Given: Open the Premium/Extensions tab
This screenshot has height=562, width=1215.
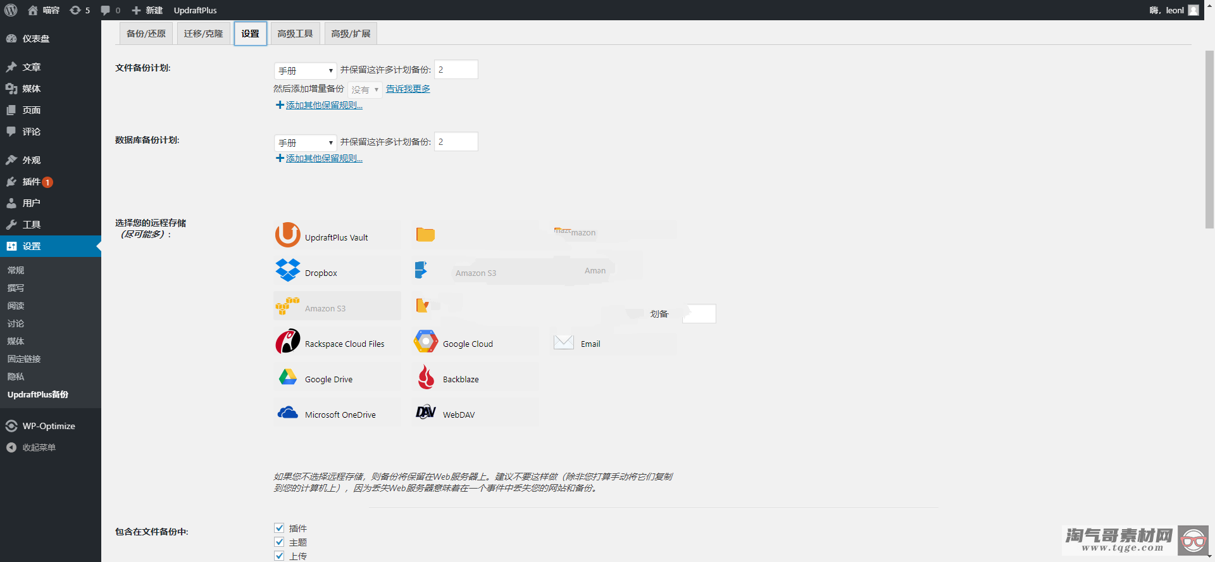Looking at the screenshot, I should coord(351,34).
